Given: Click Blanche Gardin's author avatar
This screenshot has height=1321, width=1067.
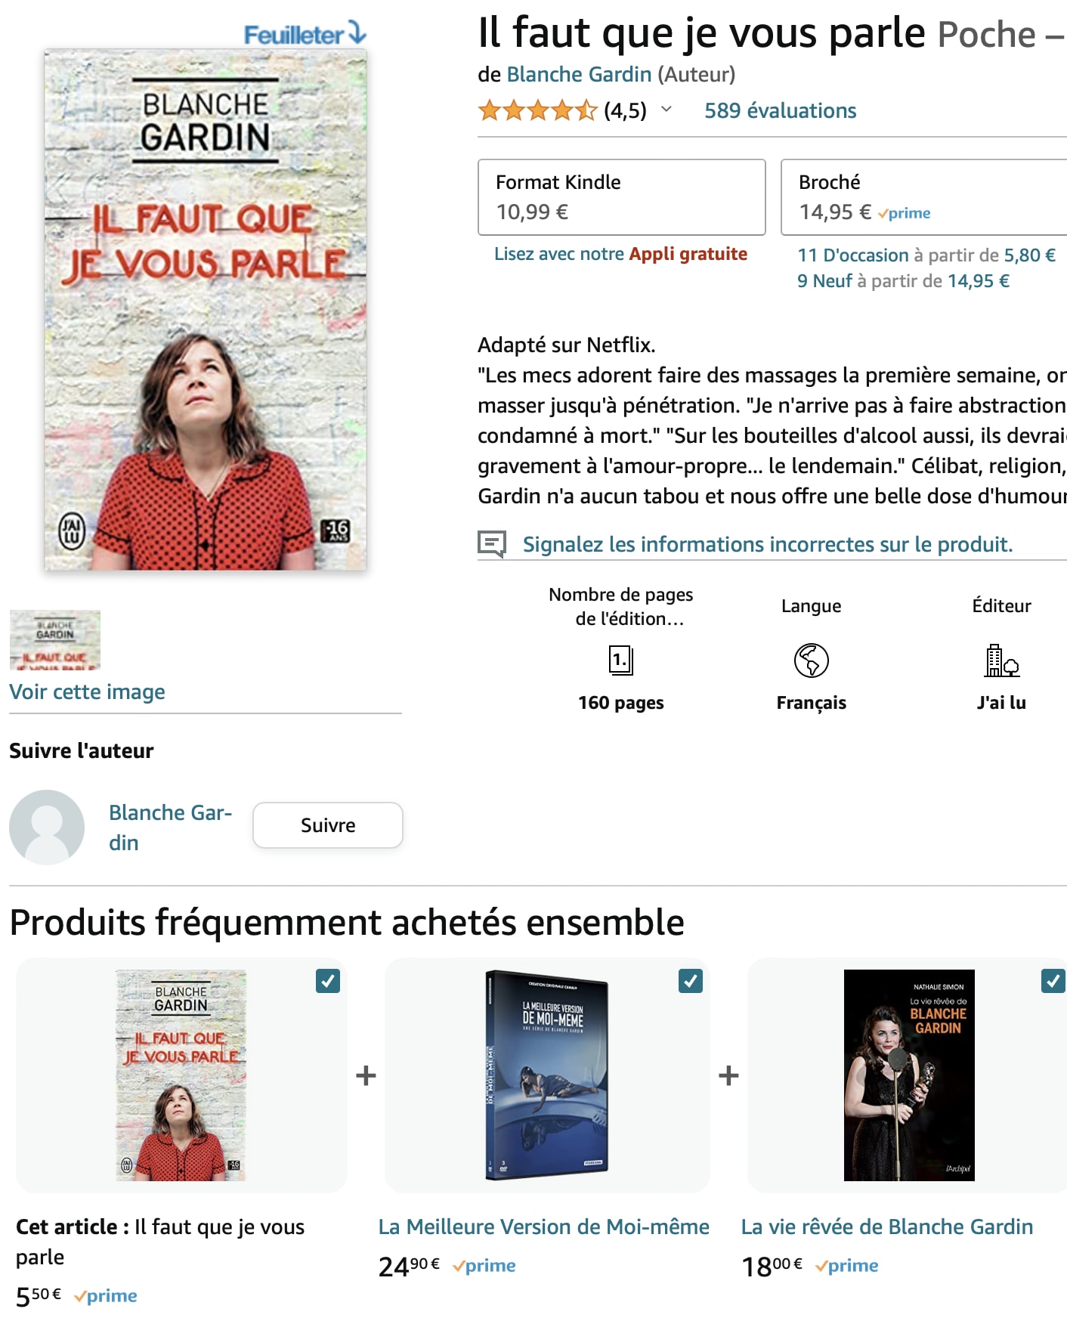Looking at the screenshot, I should (47, 827).
